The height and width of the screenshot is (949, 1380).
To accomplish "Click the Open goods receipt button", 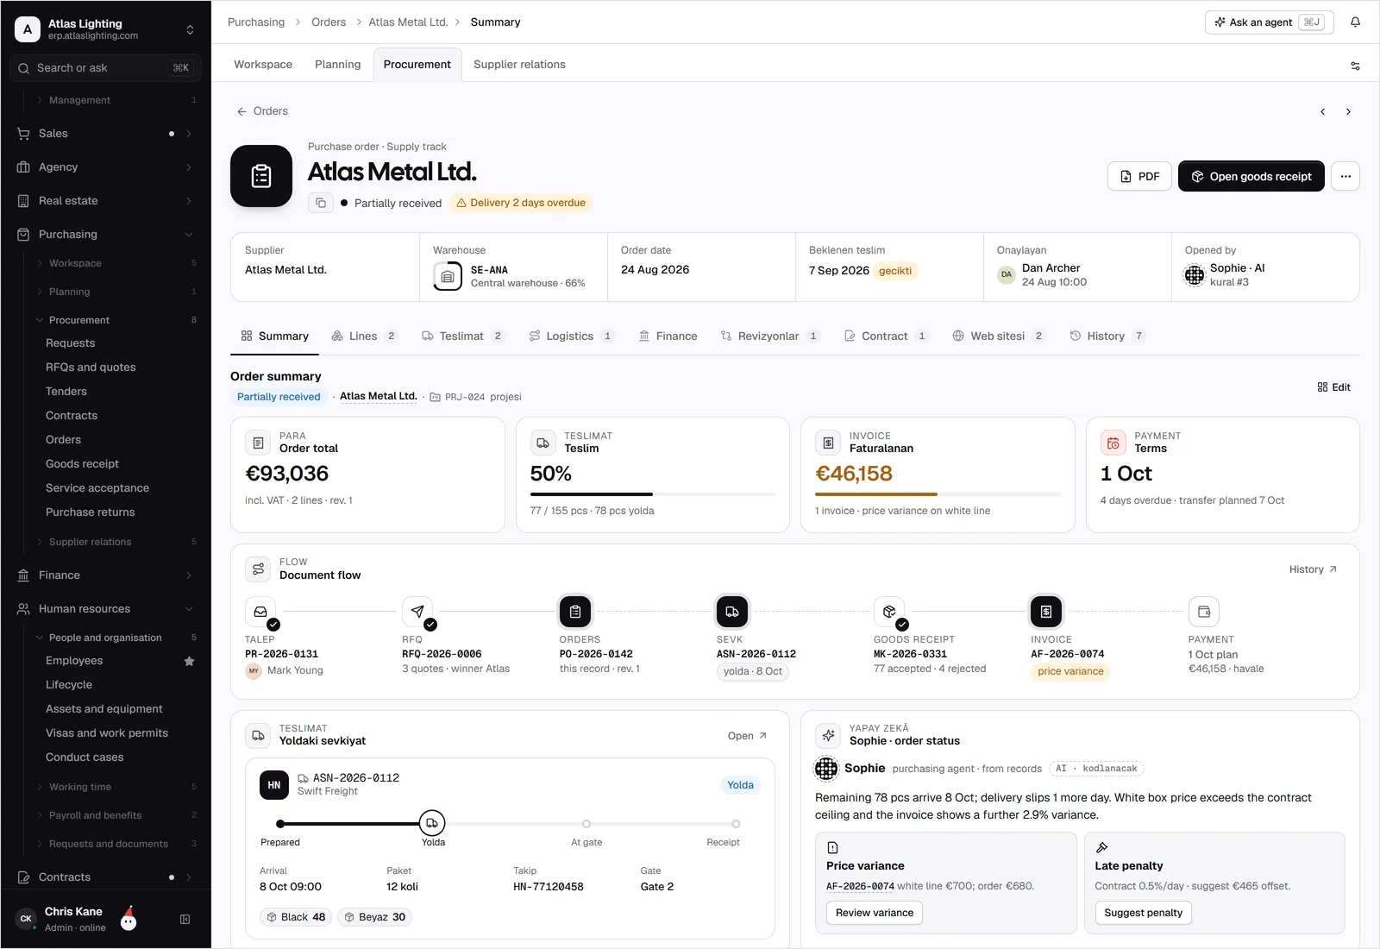I will click(1251, 176).
